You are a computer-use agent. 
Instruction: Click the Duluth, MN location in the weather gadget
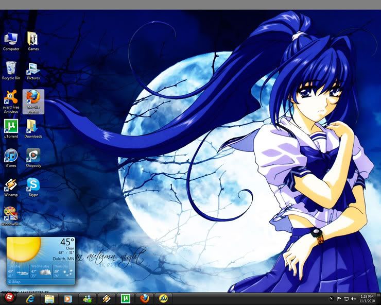point(63,259)
